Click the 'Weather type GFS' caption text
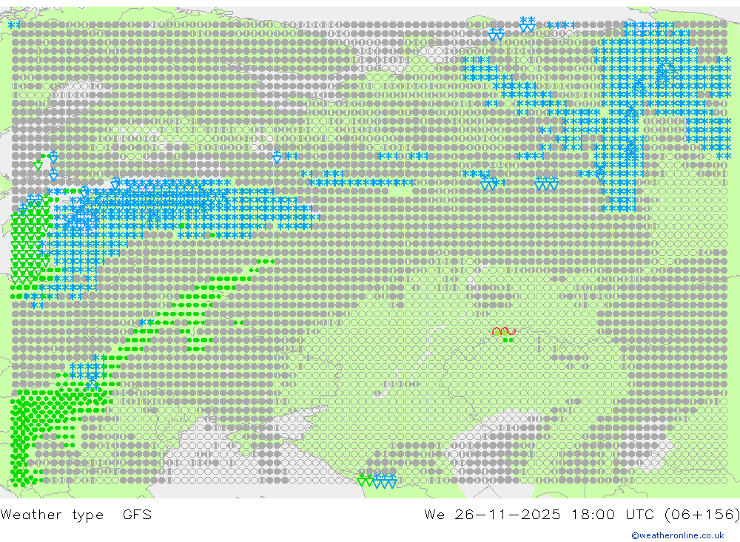 (76, 514)
